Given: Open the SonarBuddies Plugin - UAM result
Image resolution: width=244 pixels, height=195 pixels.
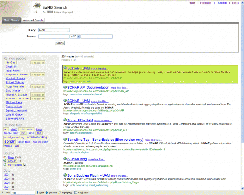Looking at the screenshot, I should [89, 175].
